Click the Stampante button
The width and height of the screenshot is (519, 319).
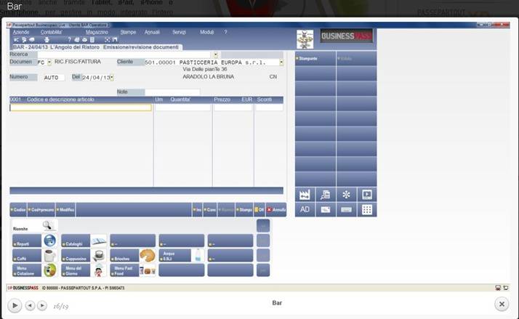click(x=315, y=58)
